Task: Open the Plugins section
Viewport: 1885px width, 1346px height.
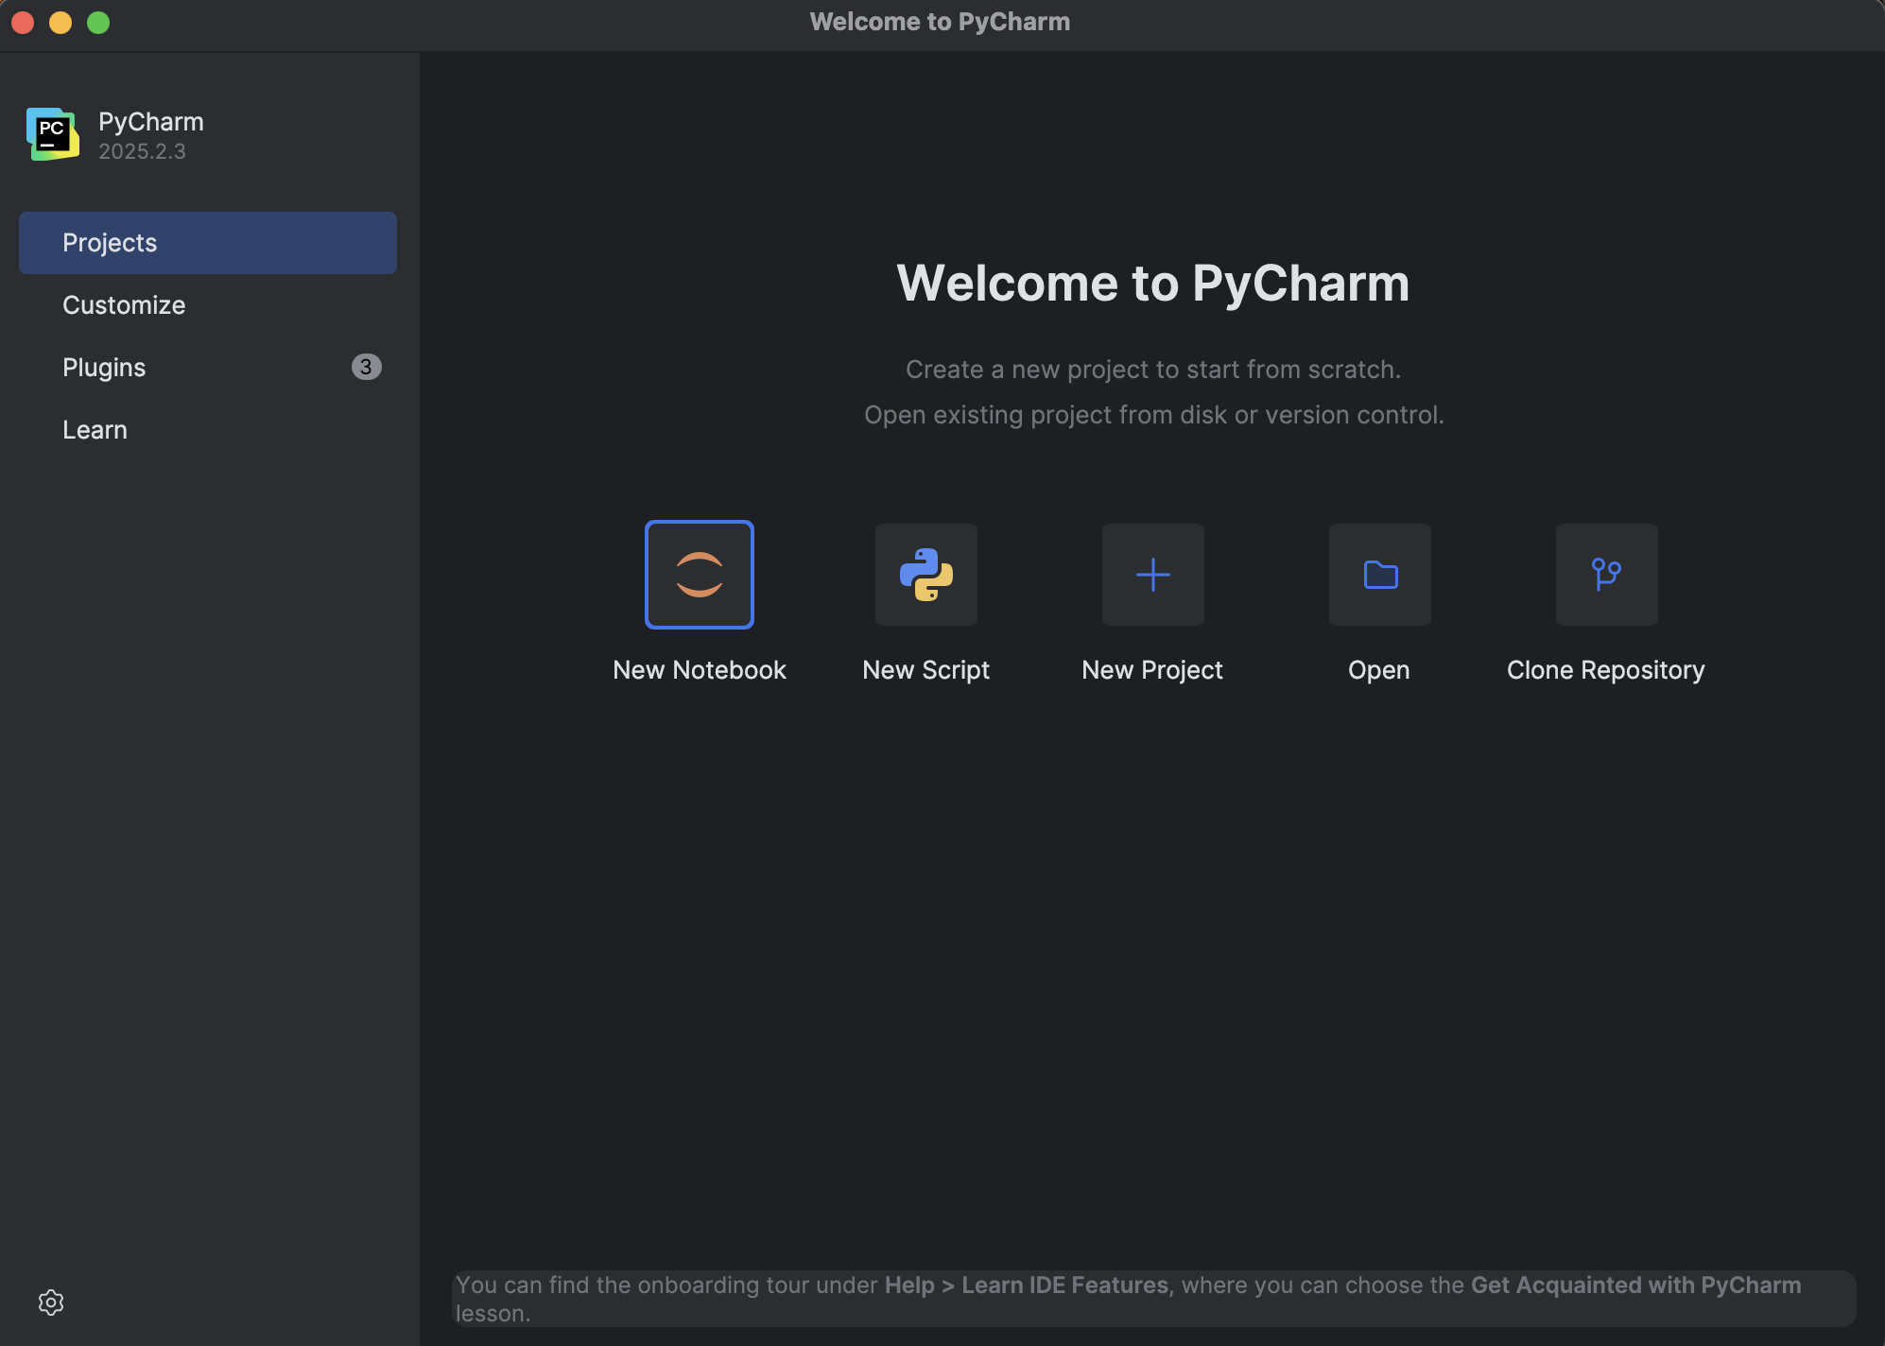Action: 104,368
